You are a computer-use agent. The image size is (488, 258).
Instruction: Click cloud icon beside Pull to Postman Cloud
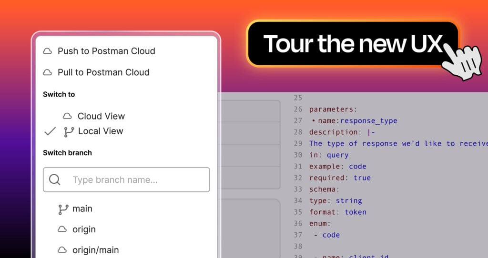pyautogui.click(x=47, y=72)
